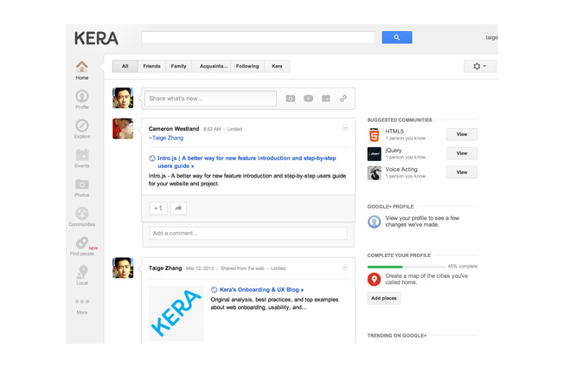This screenshot has height=368, width=564.
Task: Show More sidebar options dots
Action: click(82, 301)
